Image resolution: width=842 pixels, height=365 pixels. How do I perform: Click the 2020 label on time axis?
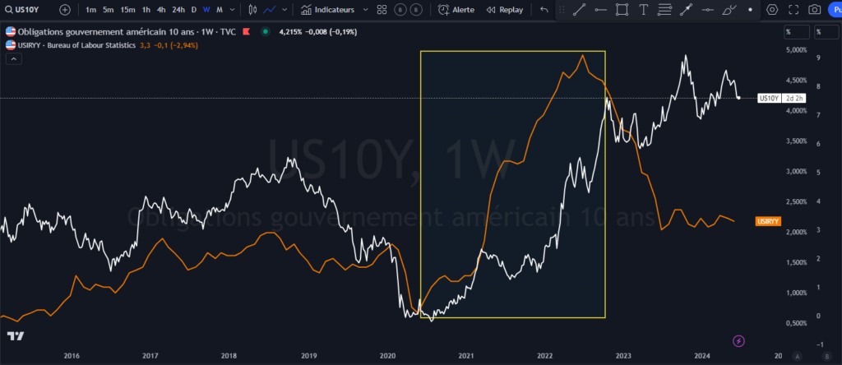[x=387, y=356]
